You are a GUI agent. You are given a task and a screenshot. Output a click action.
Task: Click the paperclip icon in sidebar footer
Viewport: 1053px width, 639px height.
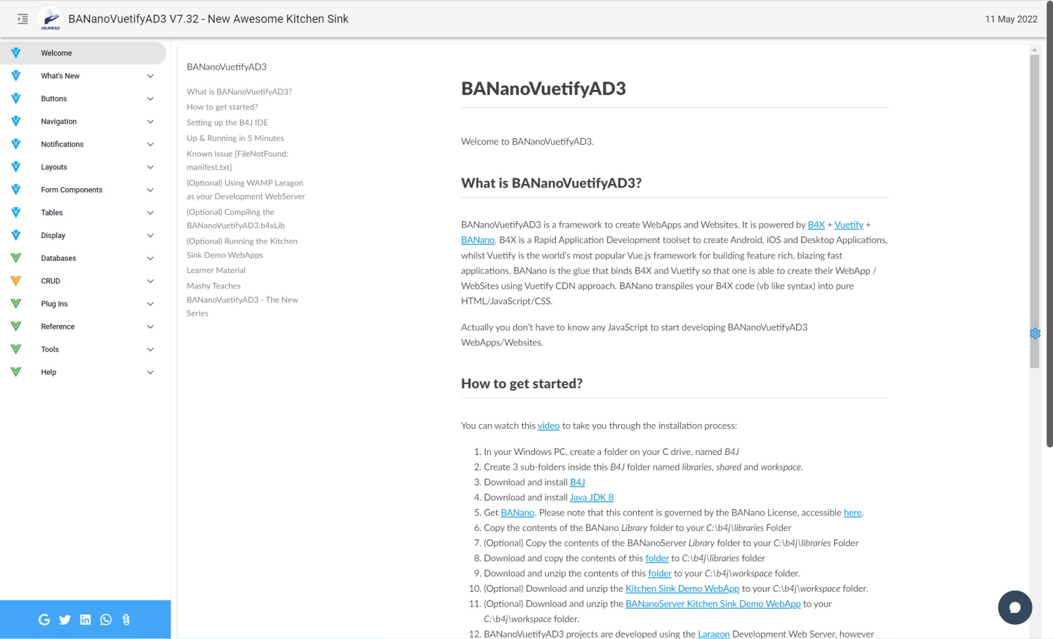126,619
